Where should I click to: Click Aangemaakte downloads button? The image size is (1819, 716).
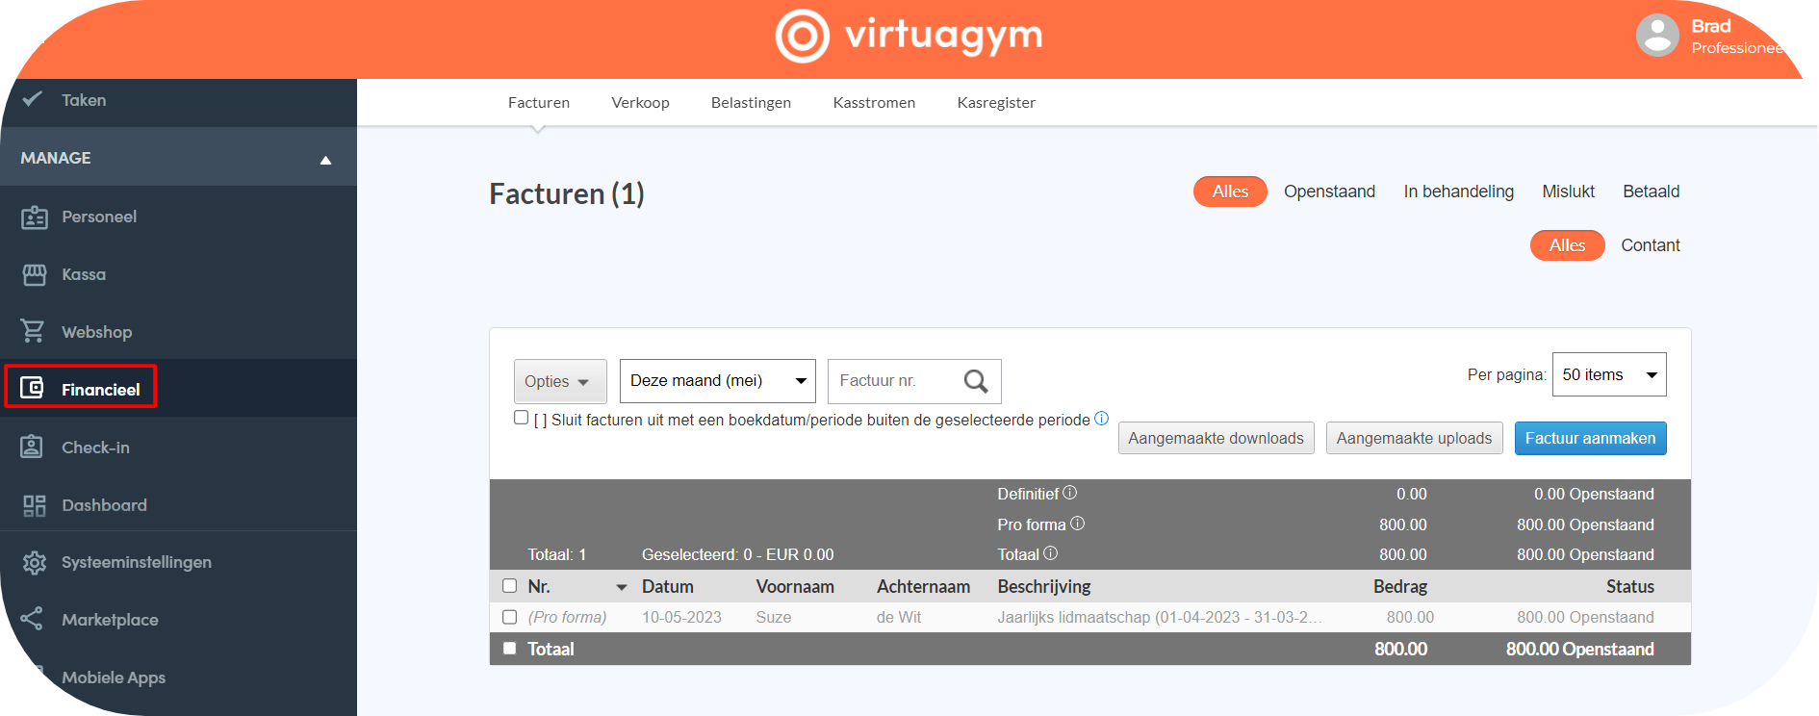pyautogui.click(x=1216, y=438)
